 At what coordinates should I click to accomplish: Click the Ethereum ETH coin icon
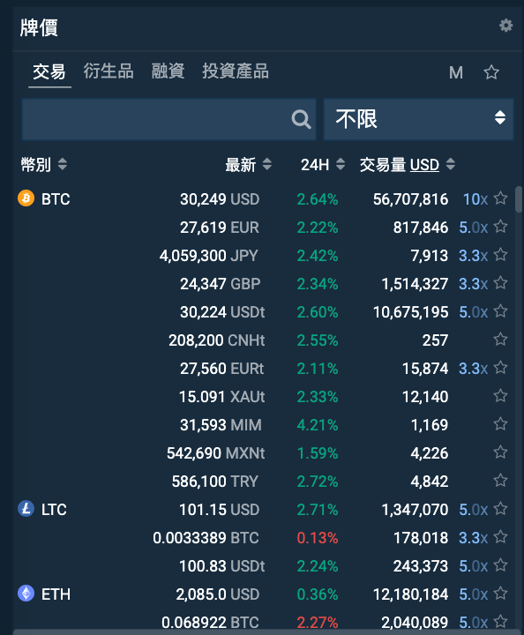[x=26, y=594]
